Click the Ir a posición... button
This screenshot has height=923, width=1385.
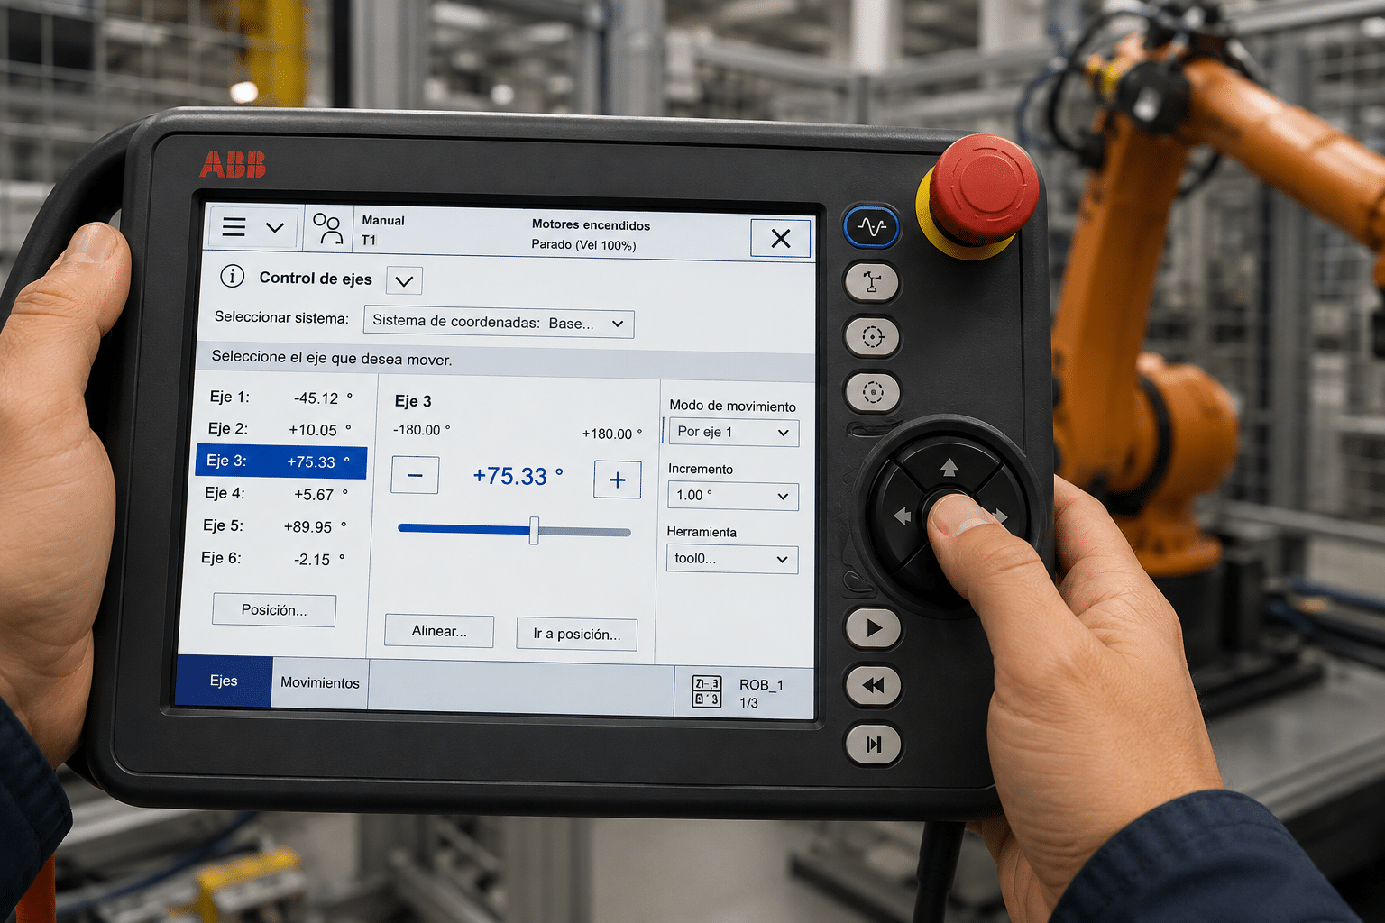(577, 634)
